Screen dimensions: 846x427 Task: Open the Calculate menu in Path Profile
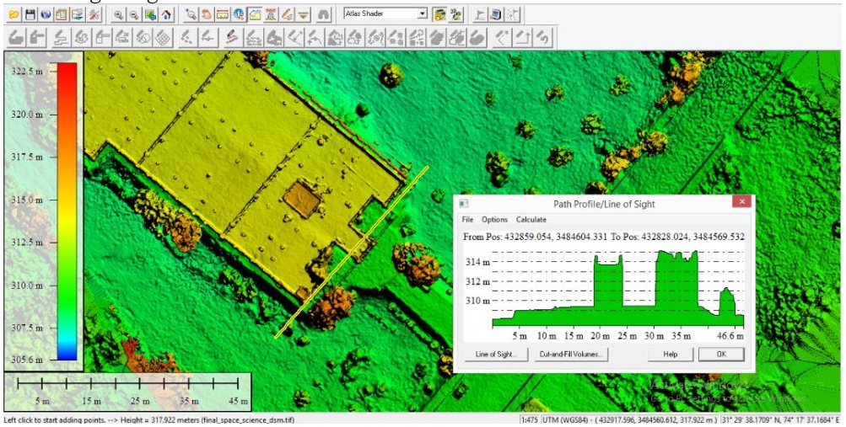click(x=531, y=220)
